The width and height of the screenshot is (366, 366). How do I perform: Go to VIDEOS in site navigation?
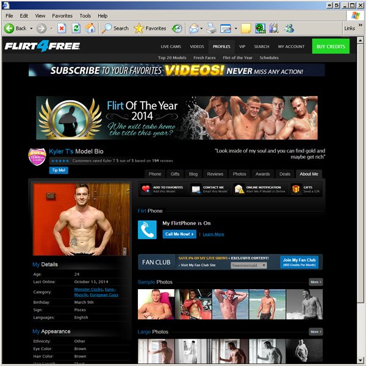[197, 47]
